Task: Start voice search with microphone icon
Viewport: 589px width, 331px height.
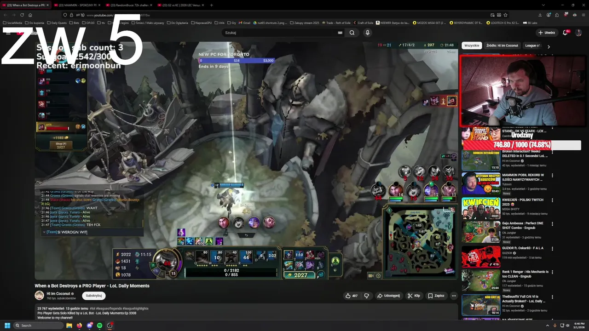Action: click(x=367, y=33)
